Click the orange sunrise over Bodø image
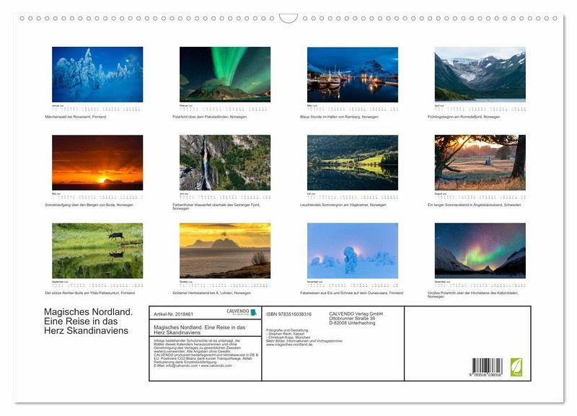 tap(97, 162)
